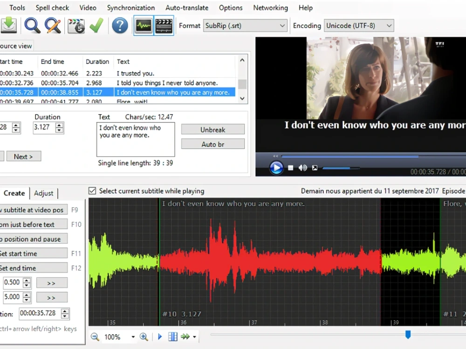Screen dimensions: 466x349
Task: Run the spell check checkmark icon
Action: 96,26
